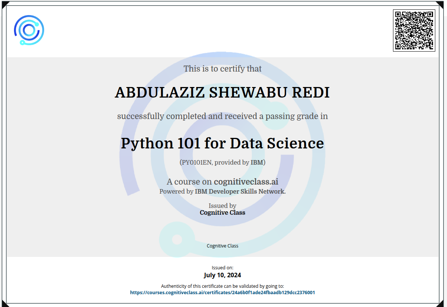
Task: Click the course title Python 101 for Data Science
Action: (x=222, y=143)
